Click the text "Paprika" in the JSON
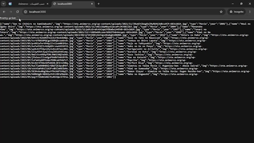Screen dimensions: 254x143 point(132,60)
